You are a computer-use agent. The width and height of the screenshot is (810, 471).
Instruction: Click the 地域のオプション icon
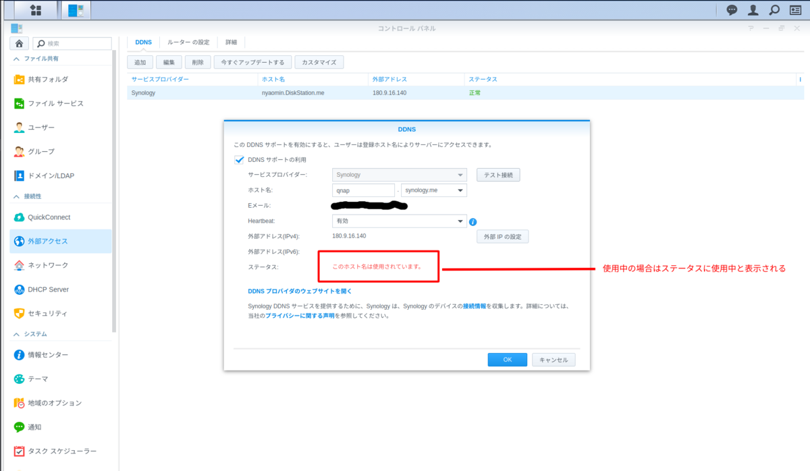pos(20,403)
